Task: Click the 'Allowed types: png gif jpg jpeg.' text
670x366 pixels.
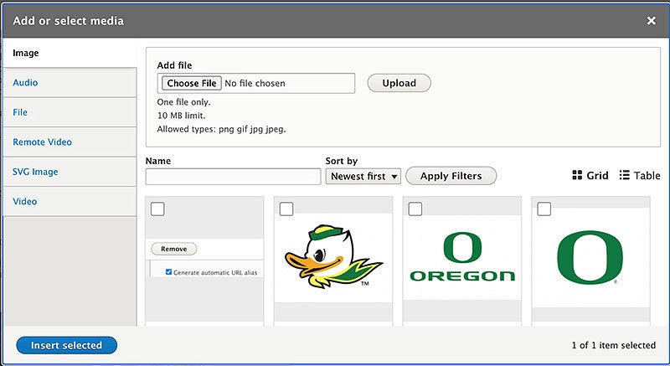Action: [x=221, y=129]
